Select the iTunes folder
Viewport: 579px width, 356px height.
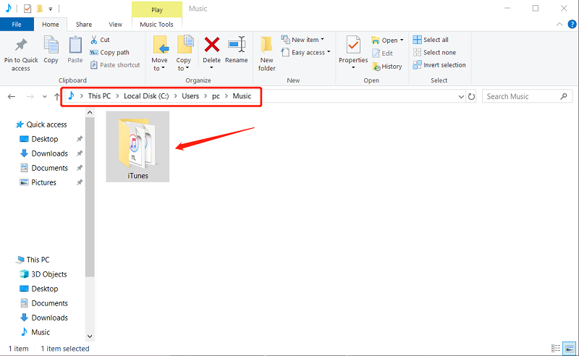138,147
